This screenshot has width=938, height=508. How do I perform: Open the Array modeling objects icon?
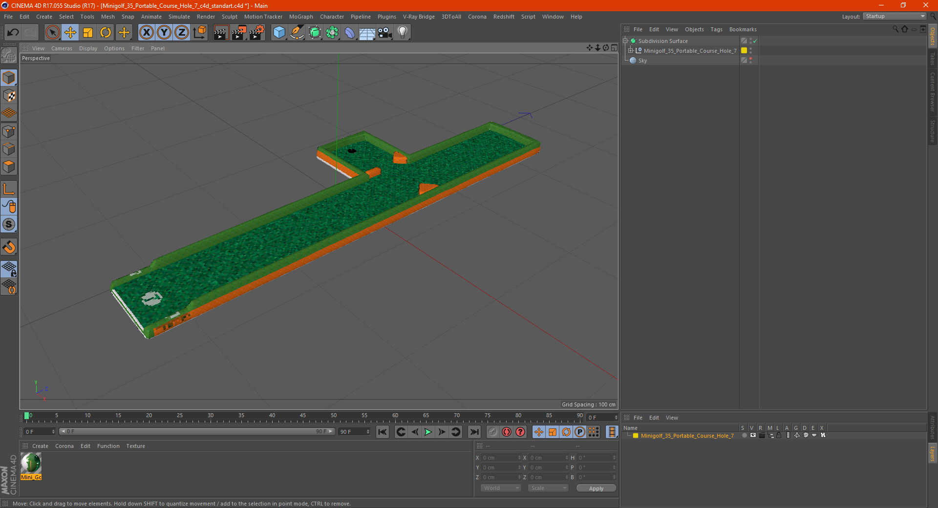(x=332, y=33)
